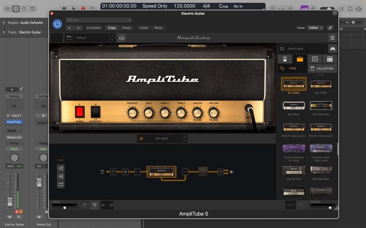Click the speaker output icon ending the signal chain
The height and width of the screenshot is (228, 366).
[232, 172]
